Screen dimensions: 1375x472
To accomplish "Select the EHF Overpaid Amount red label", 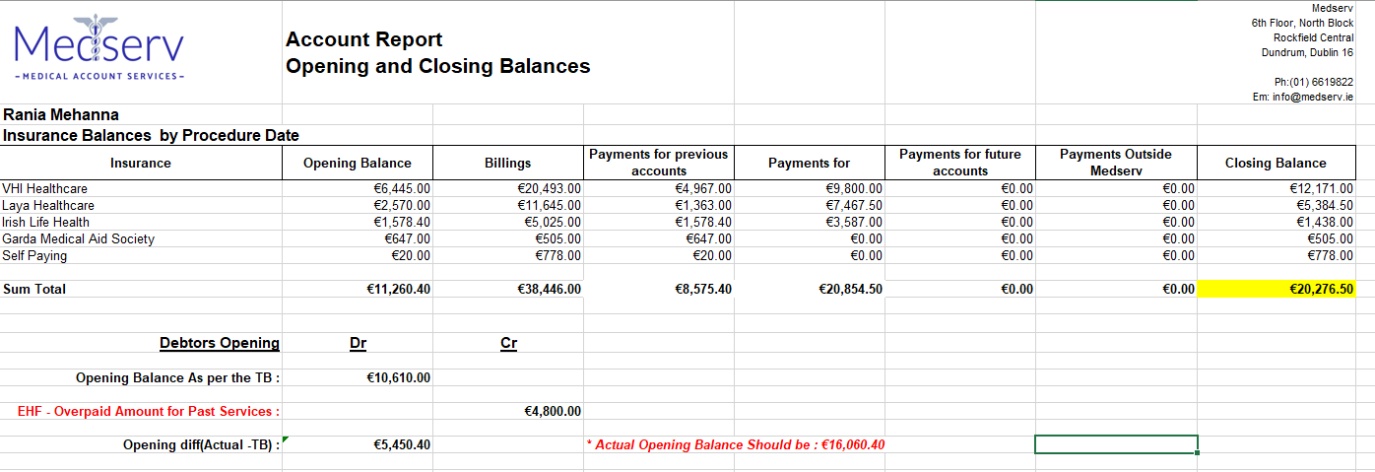I will 149,411.
